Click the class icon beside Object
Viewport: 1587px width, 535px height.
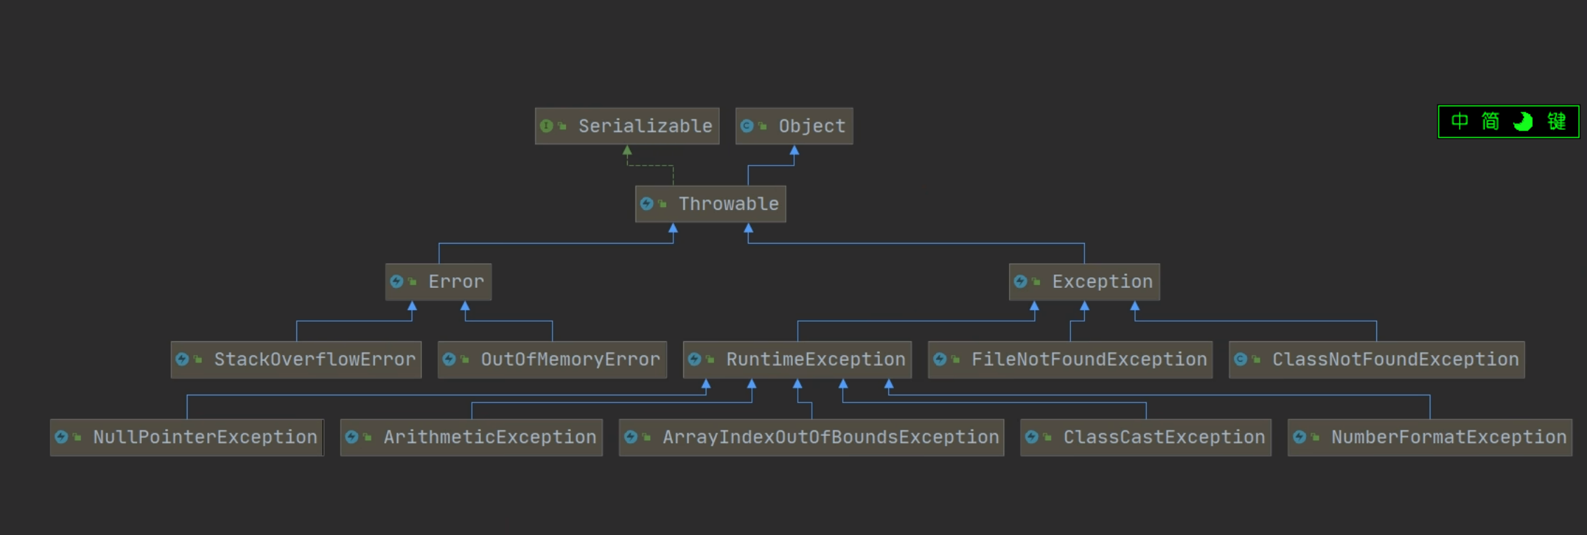(747, 126)
